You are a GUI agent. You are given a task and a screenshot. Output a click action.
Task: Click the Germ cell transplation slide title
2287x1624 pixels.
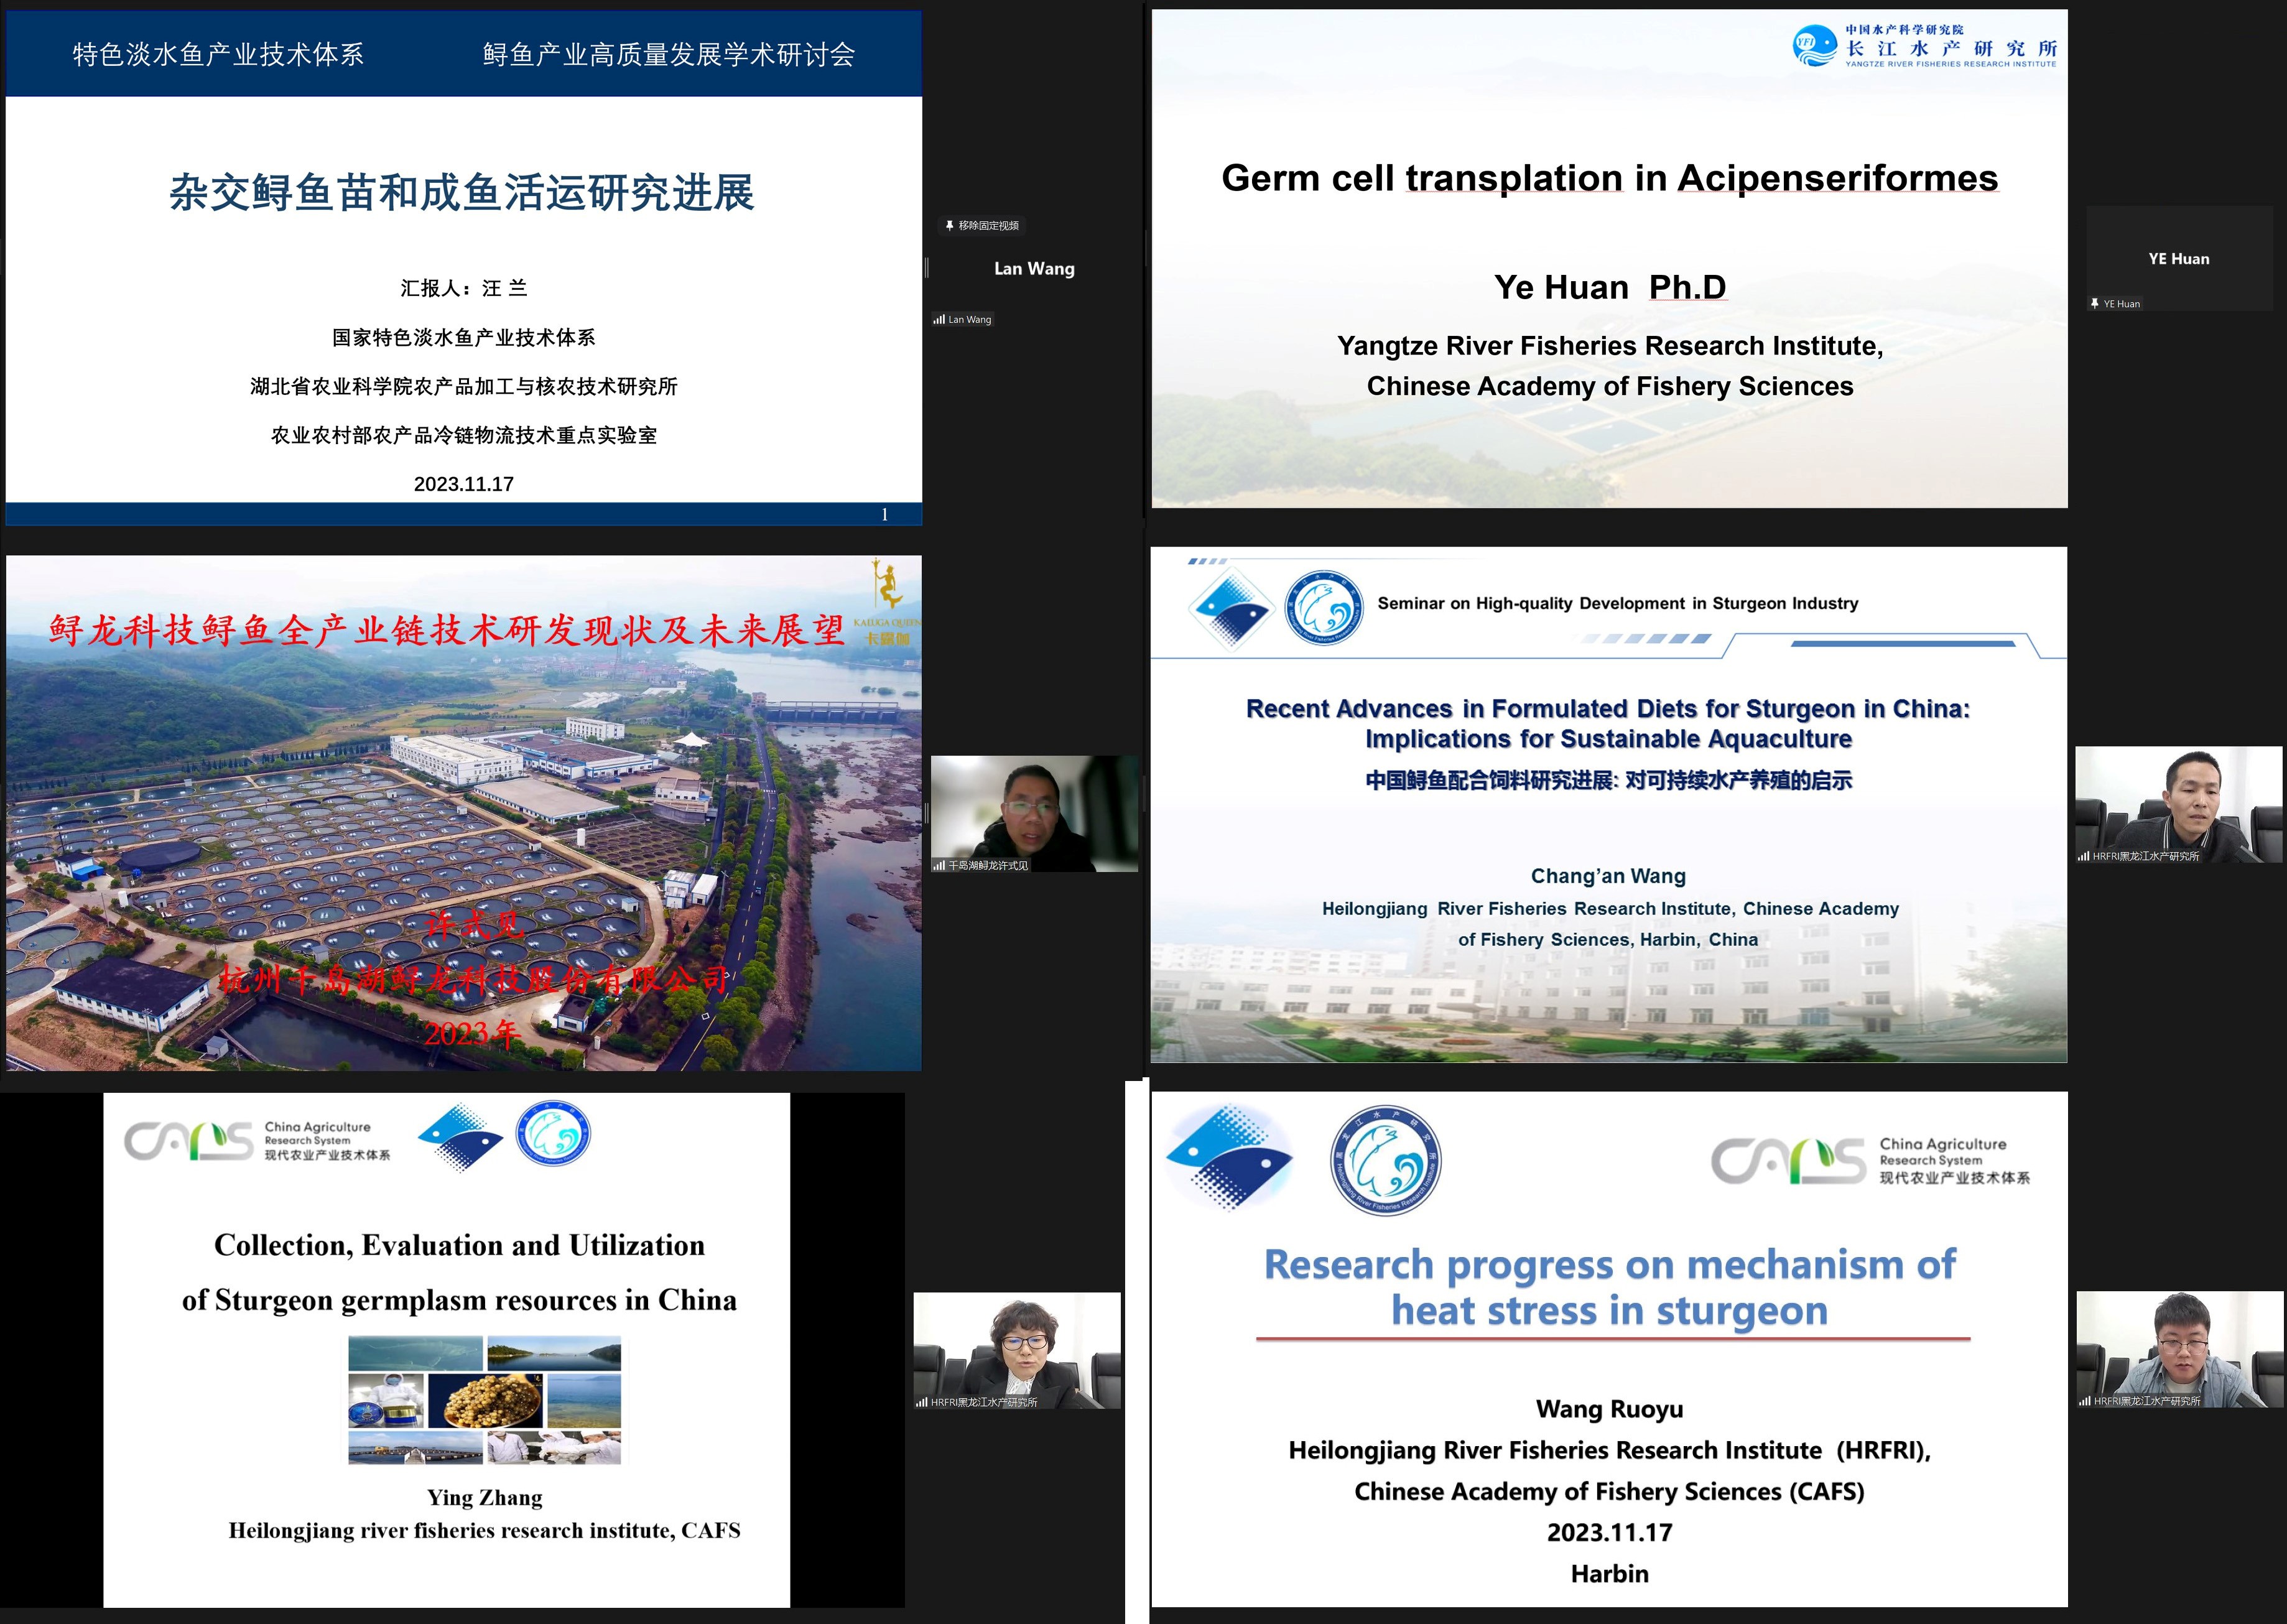[1609, 178]
